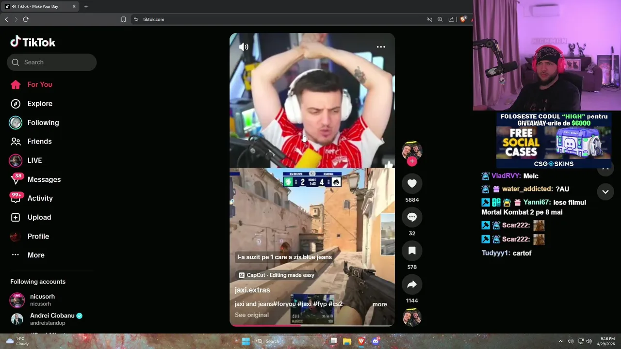The height and width of the screenshot is (349, 621).
Task: Close the TikTok browser tab
Action: 74,6
